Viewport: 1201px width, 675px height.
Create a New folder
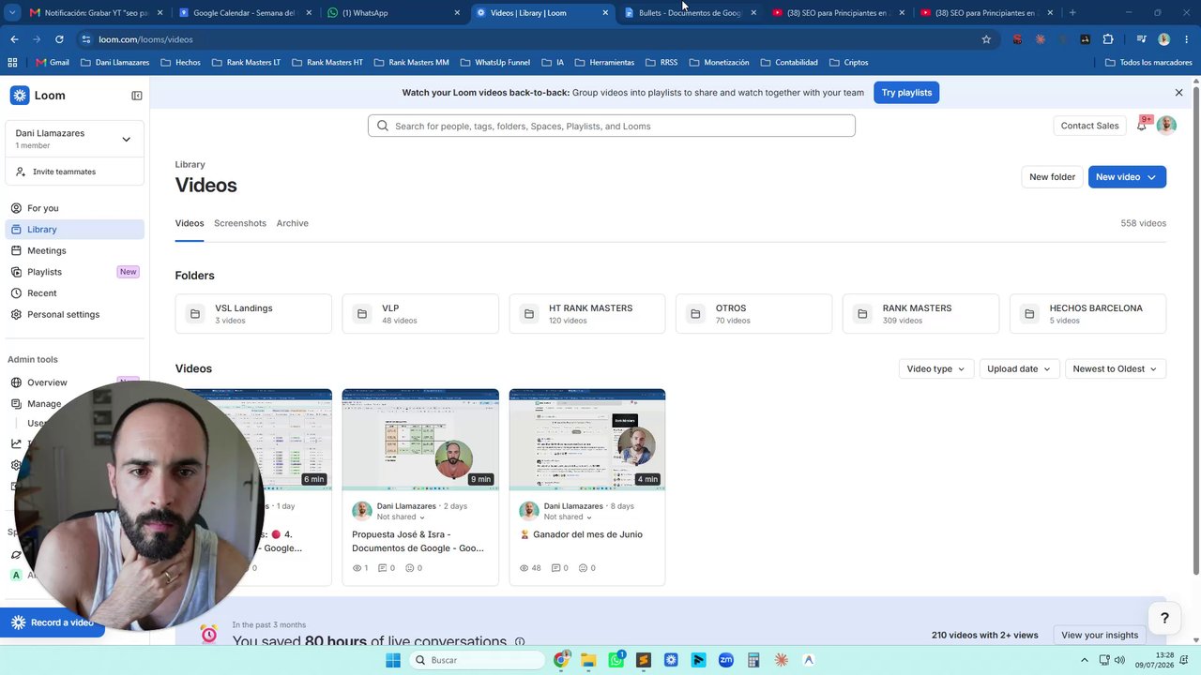pos(1052,177)
